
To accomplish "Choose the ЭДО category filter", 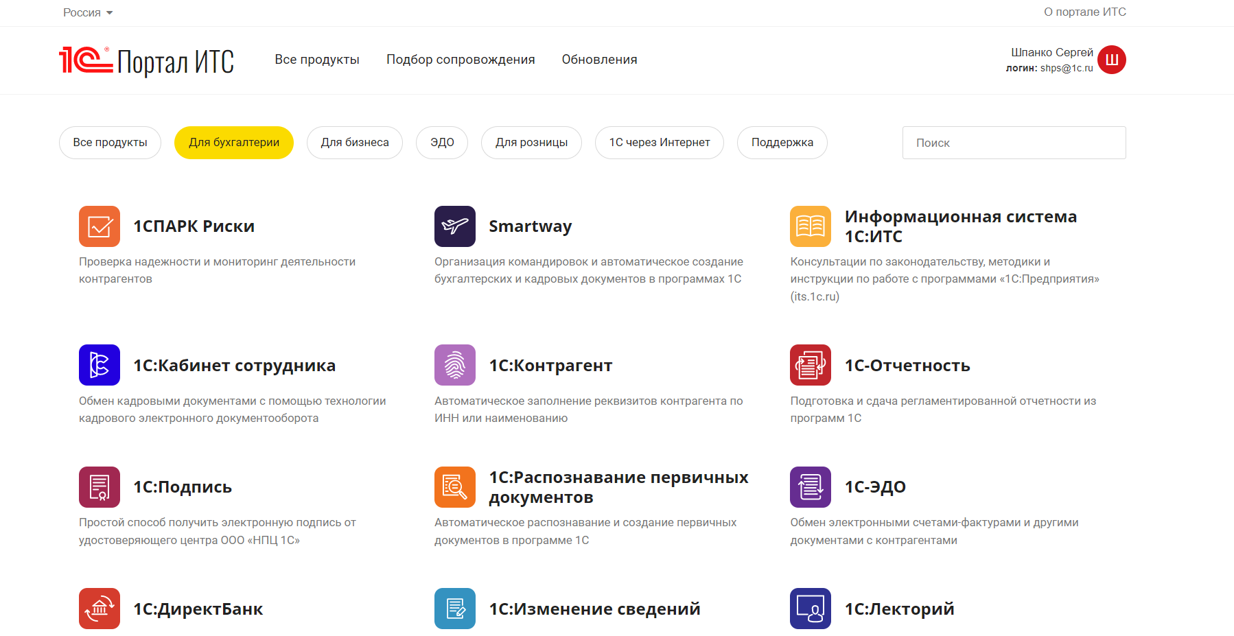I will tap(442, 143).
